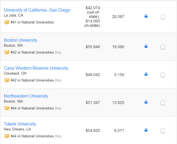Click Tulane University's blue lock icon
The width and height of the screenshot is (177, 144).
[146, 130]
